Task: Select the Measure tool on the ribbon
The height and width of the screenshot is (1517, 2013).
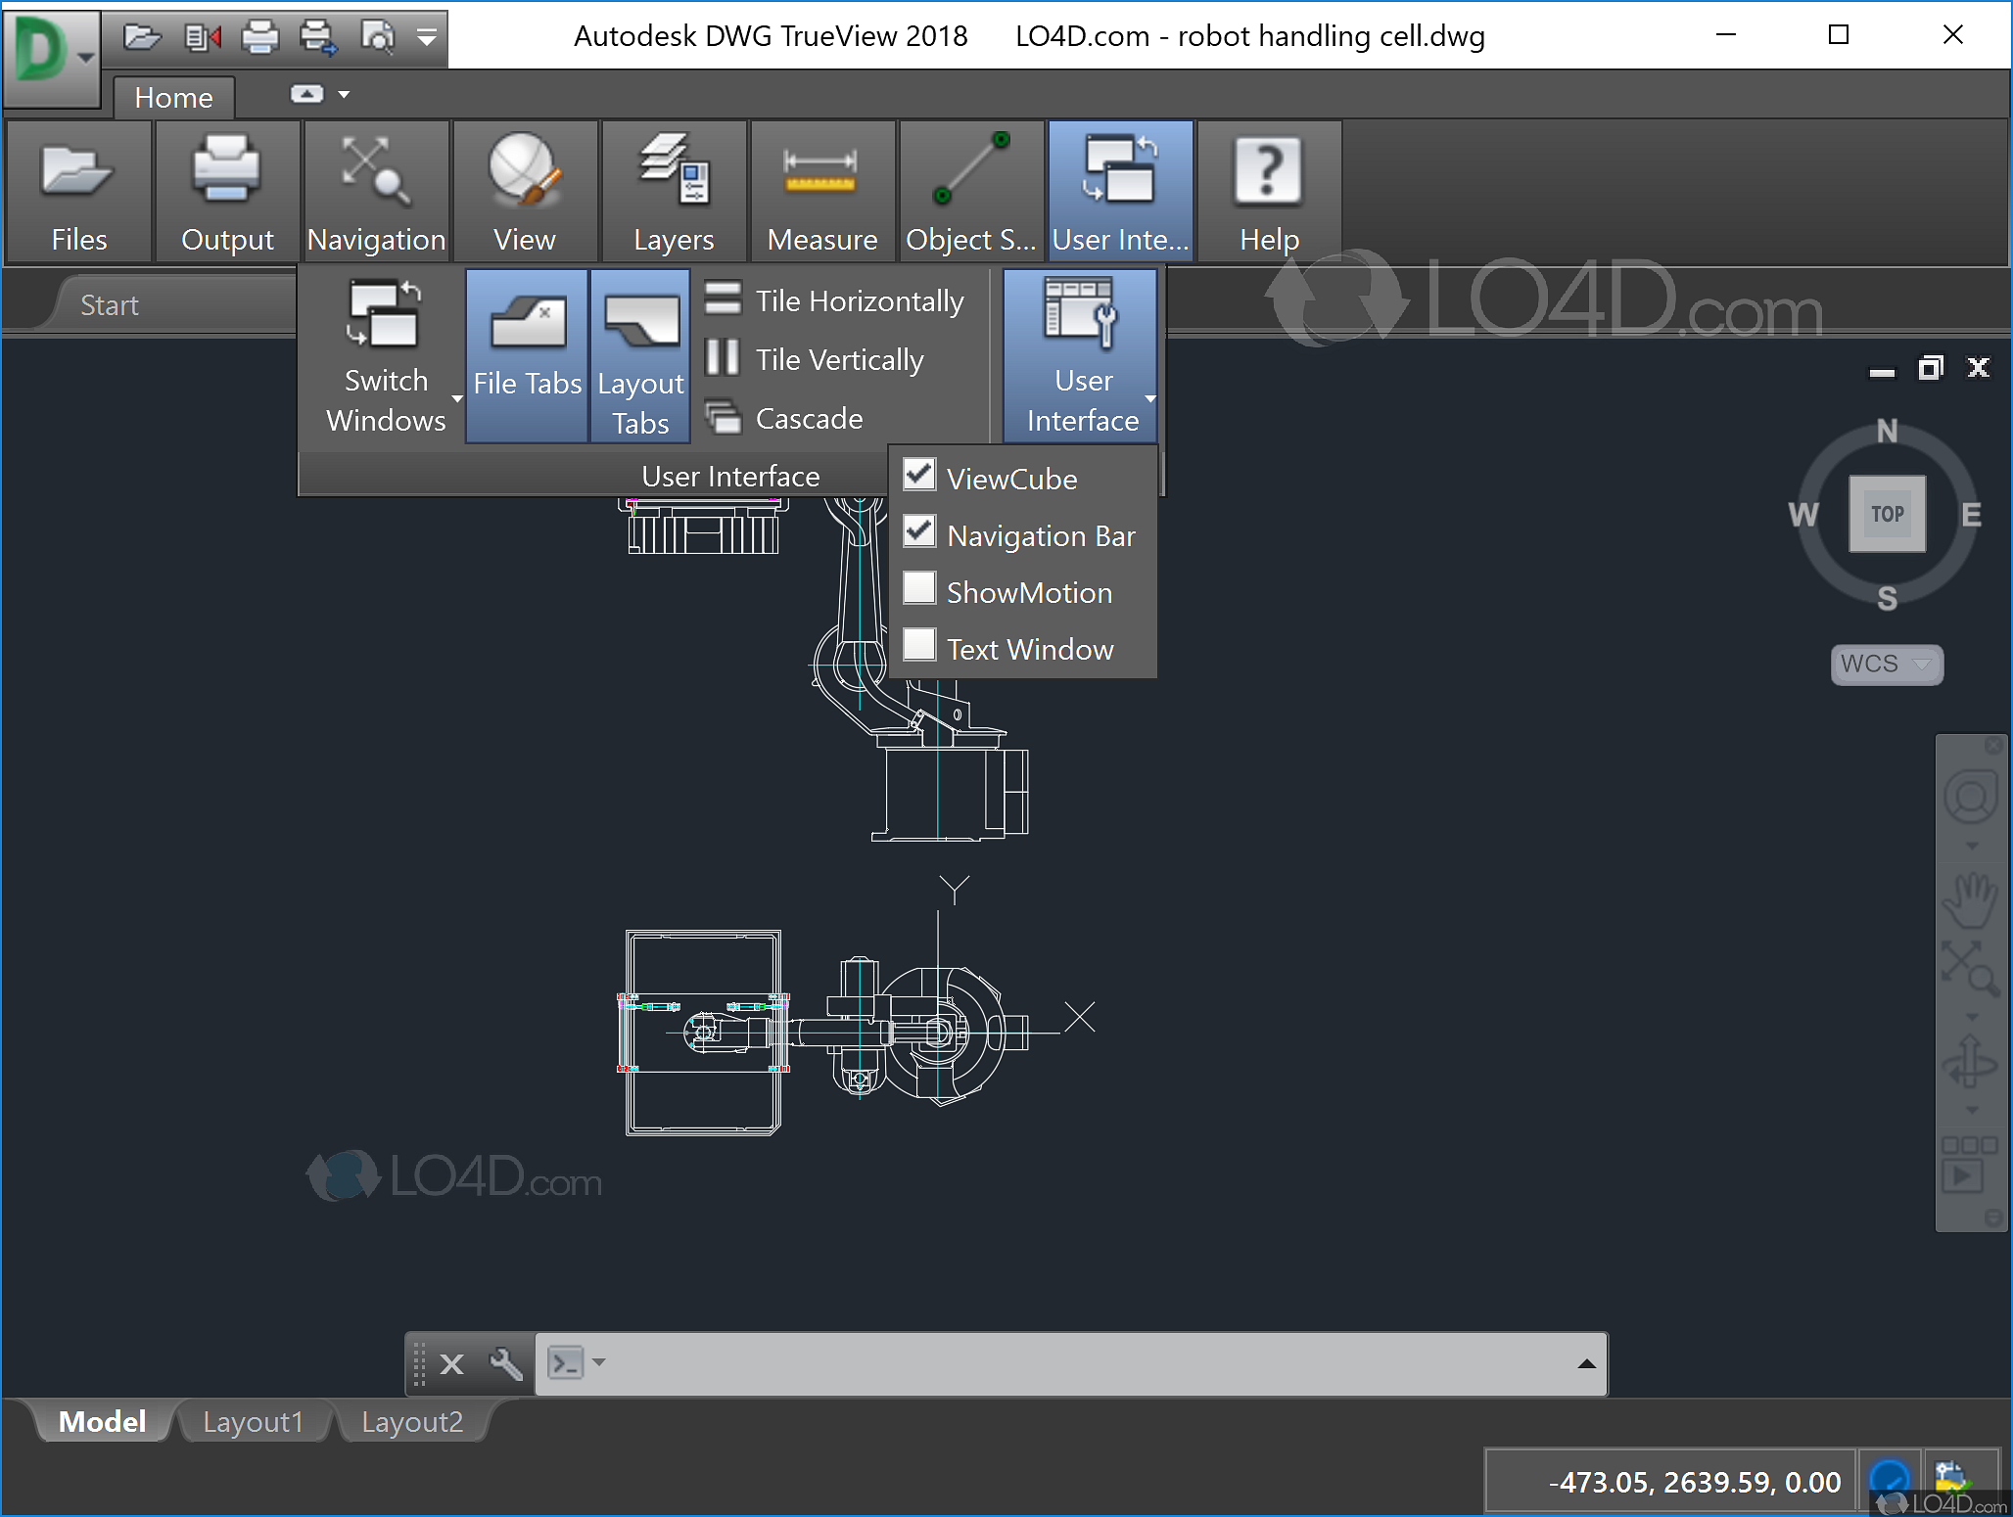Action: 822,191
